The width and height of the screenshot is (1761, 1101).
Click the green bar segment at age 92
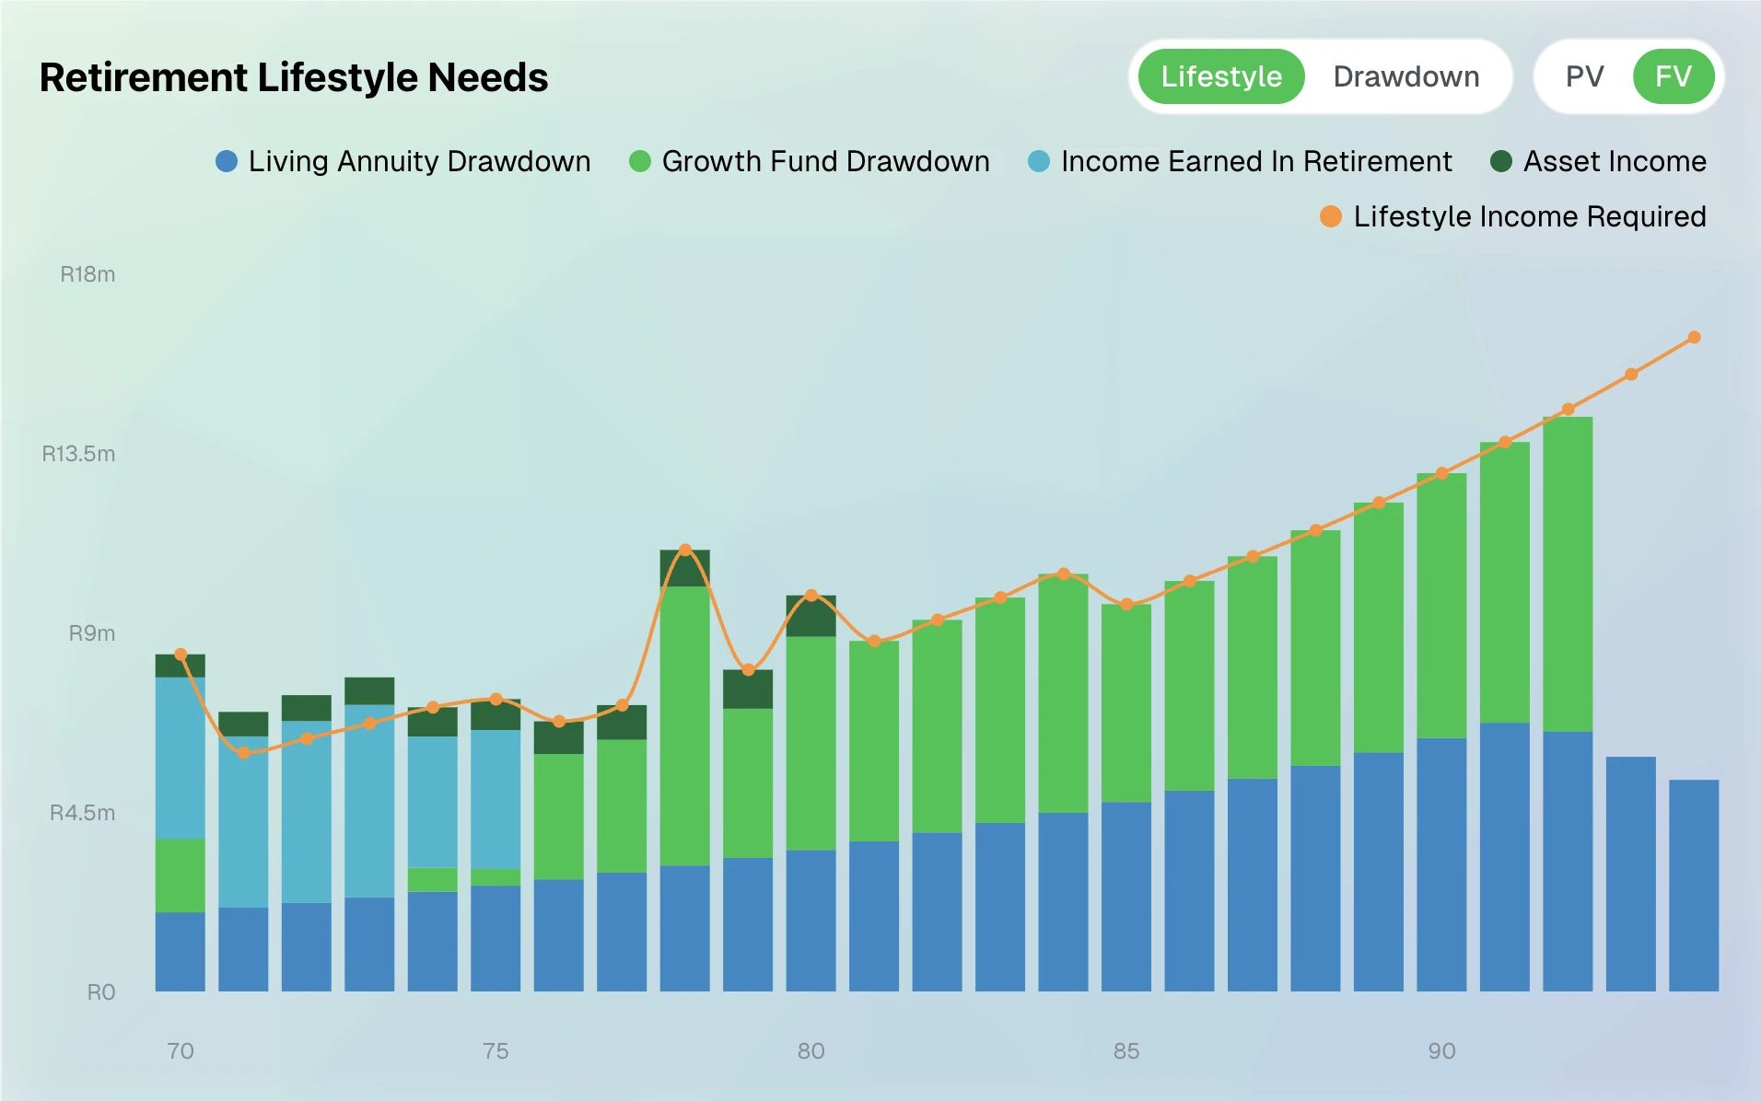tap(1568, 573)
